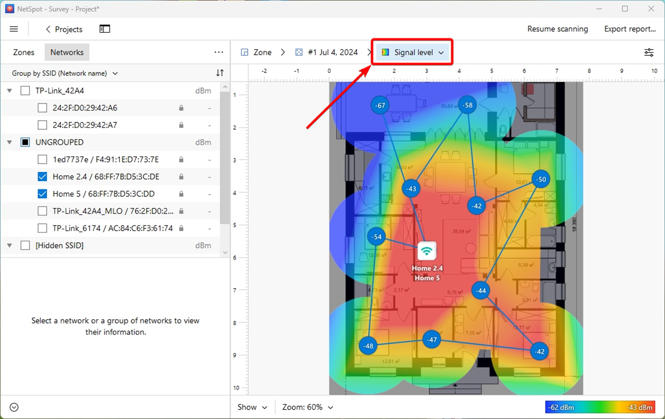Switch to the Zones tab
665x419 pixels.
pos(24,52)
